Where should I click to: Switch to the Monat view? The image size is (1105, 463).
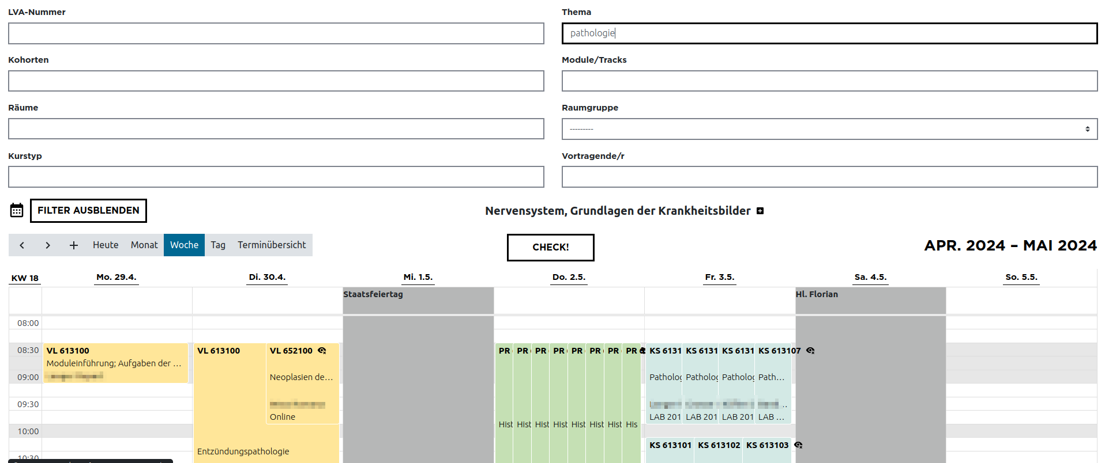coord(144,245)
